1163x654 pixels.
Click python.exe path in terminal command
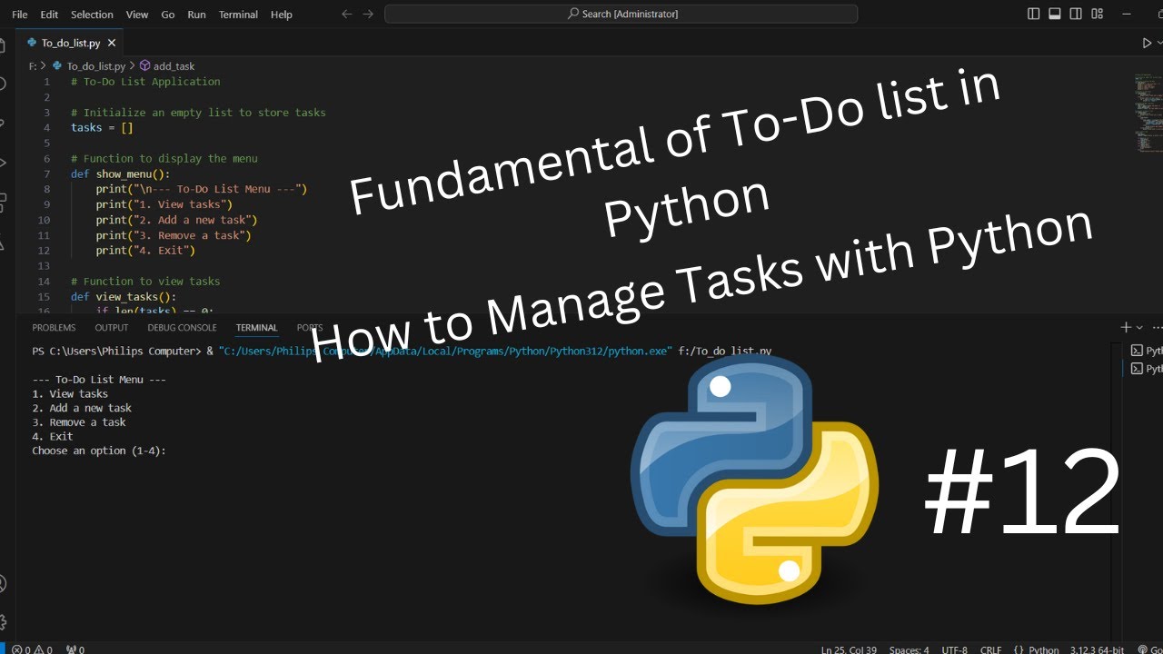point(445,352)
